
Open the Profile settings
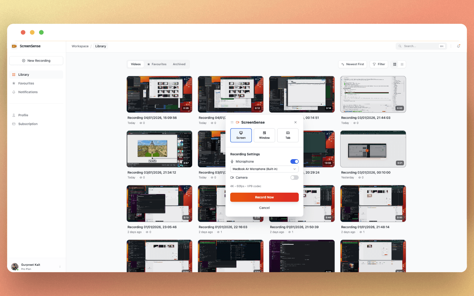(x=23, y=115)
